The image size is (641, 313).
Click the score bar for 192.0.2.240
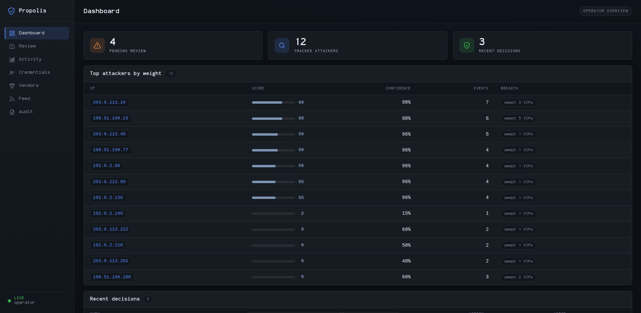point(274,213)
